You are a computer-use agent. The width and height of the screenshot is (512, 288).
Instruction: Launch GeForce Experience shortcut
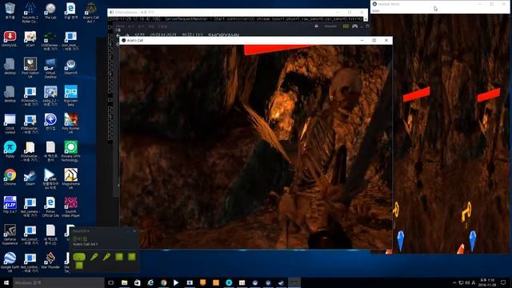10,234
